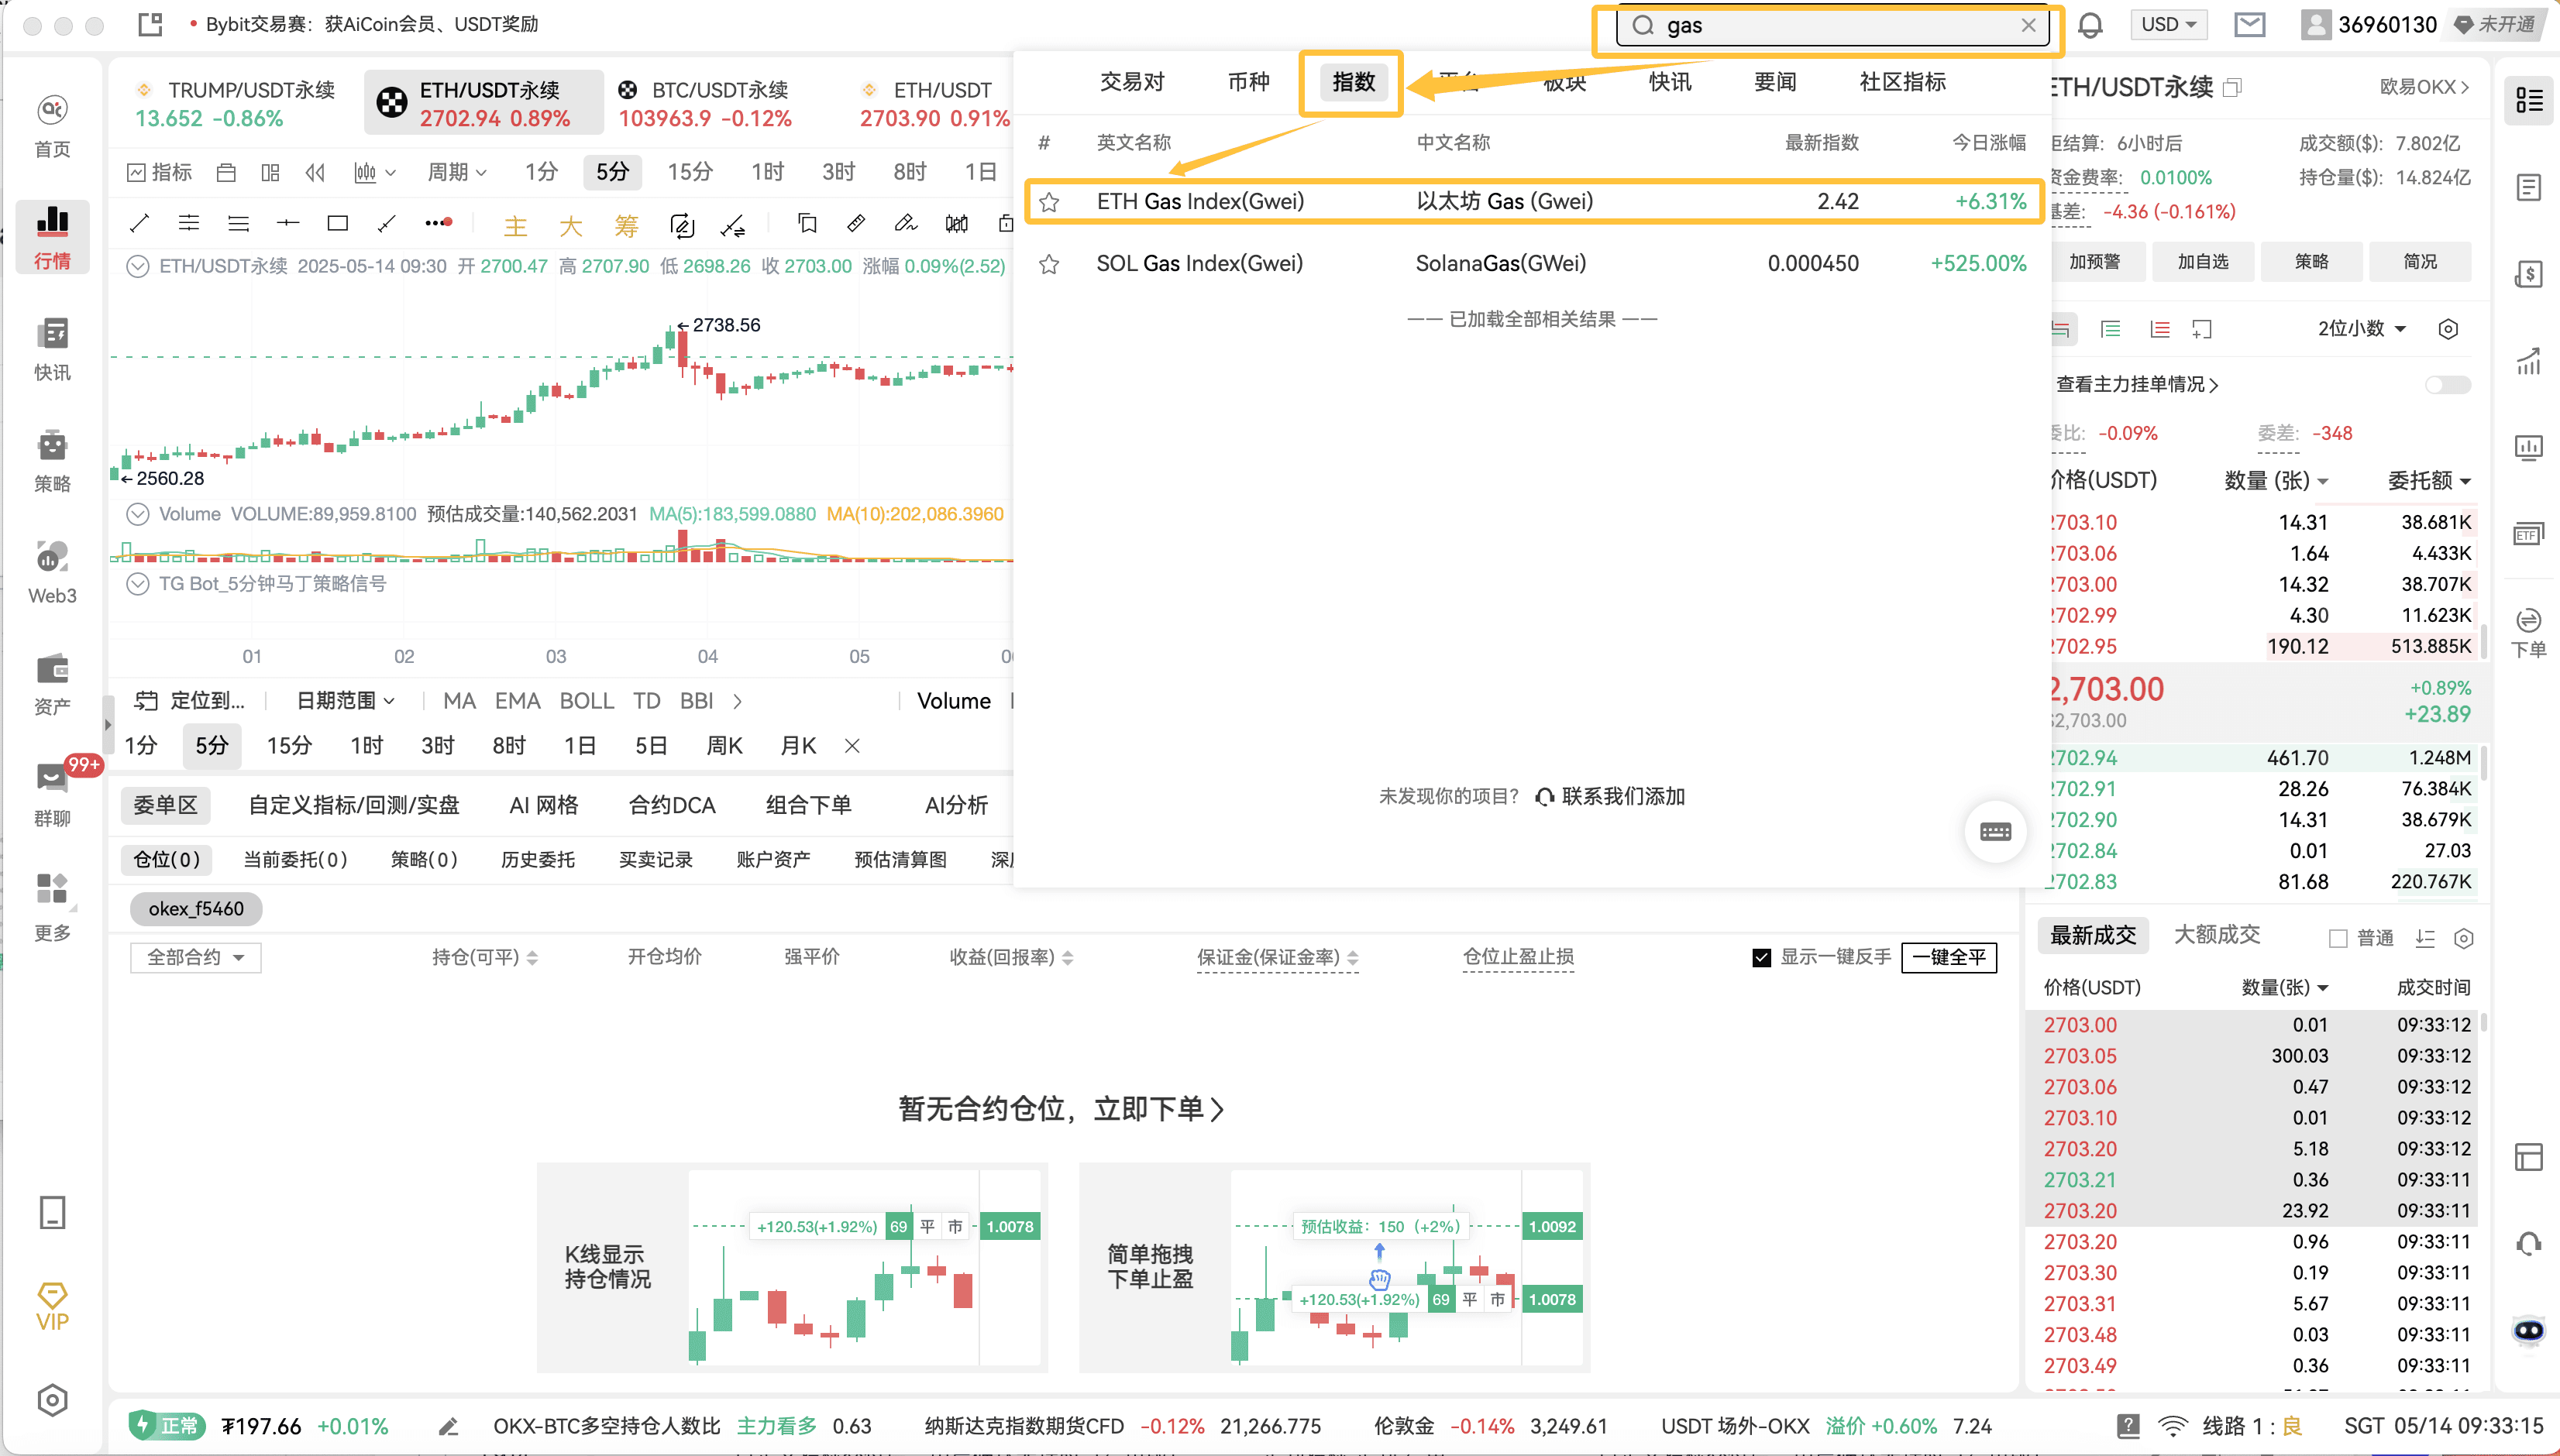Screen dimensions: 2560x1456
Task: Select 15分 timeframe in bottom period bar
Action: coord(288,746)
